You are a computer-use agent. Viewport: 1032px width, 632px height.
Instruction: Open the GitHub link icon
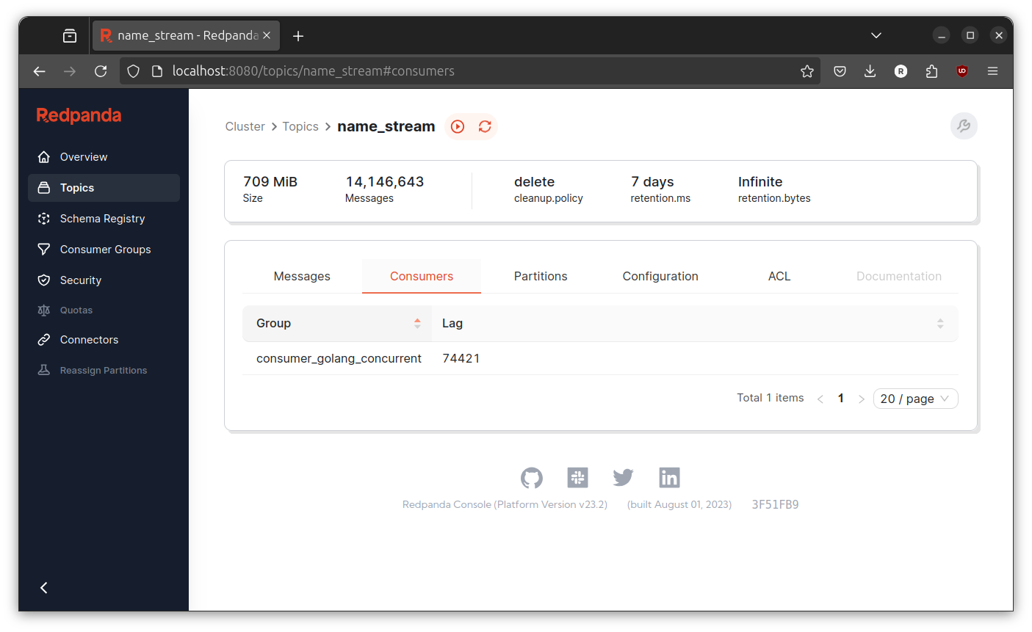(532, 478)
